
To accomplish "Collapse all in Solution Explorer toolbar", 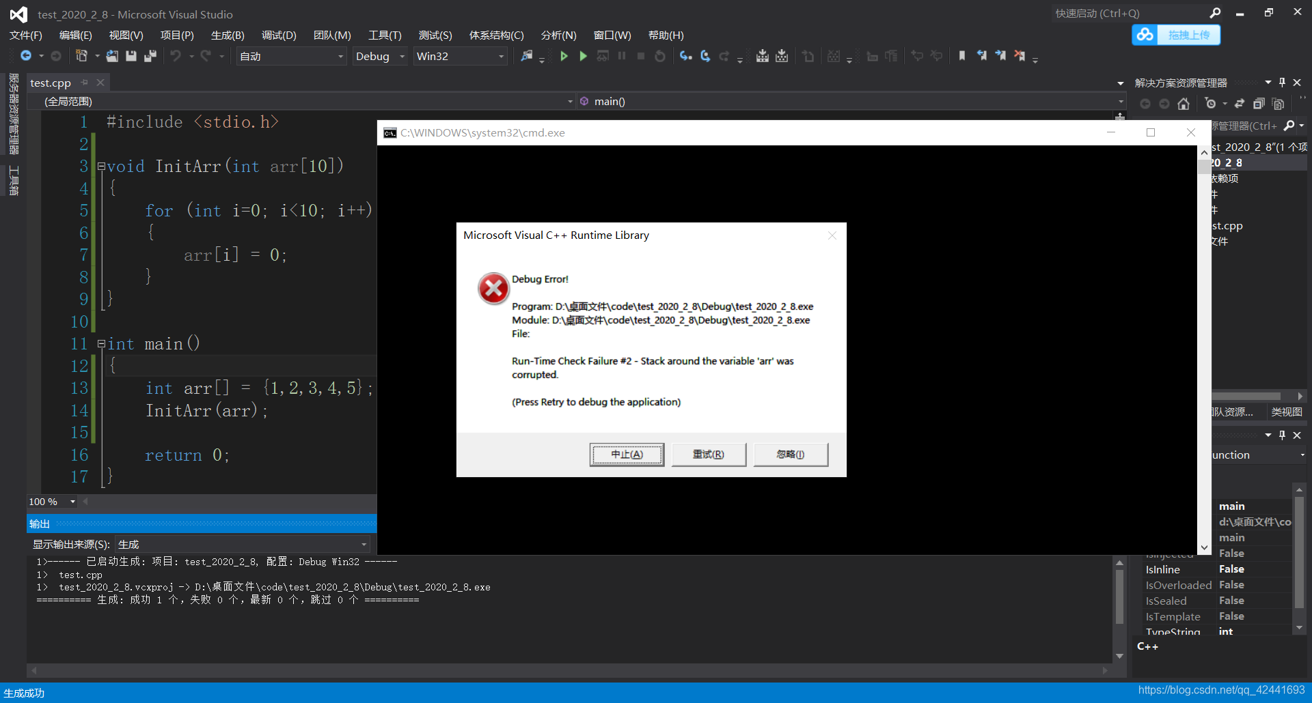I will coord(1259,104).
